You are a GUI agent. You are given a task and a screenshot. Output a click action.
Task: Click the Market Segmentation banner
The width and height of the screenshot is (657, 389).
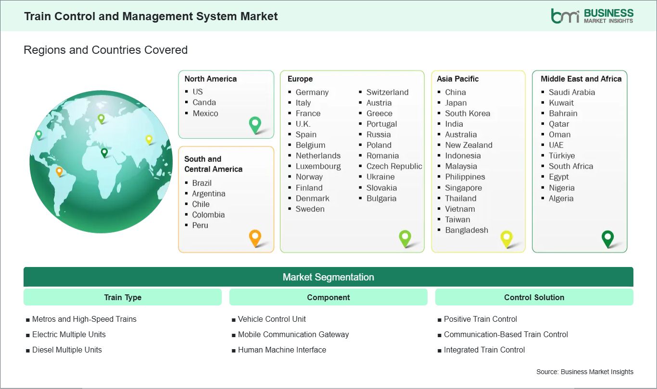pyautogui.click(x=328, y=277)
